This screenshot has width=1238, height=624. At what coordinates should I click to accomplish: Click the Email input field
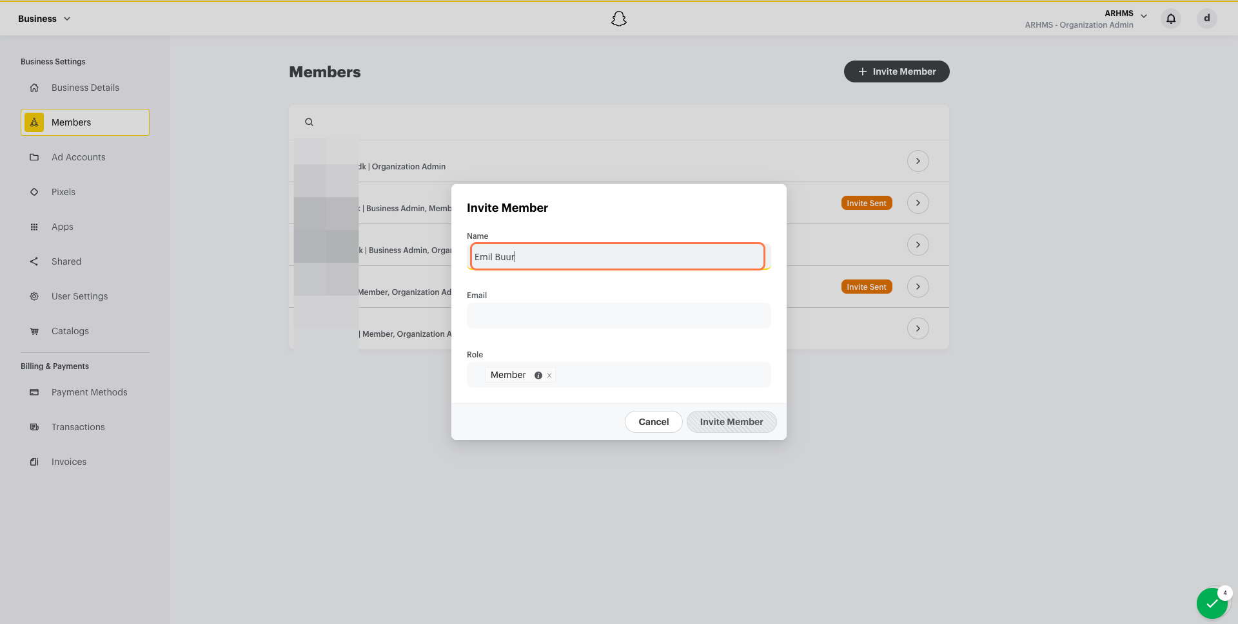tap(619, 316)
